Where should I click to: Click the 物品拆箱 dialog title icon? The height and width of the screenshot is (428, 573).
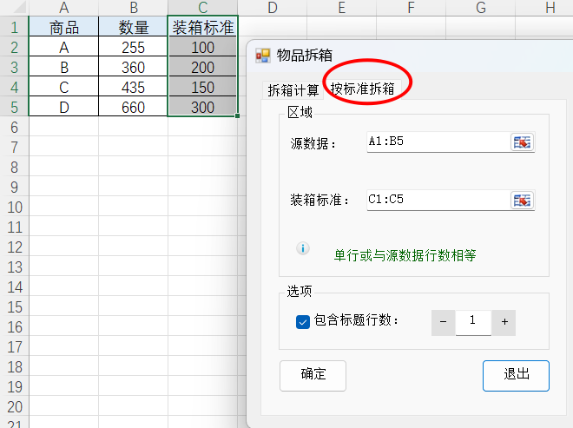263,56
